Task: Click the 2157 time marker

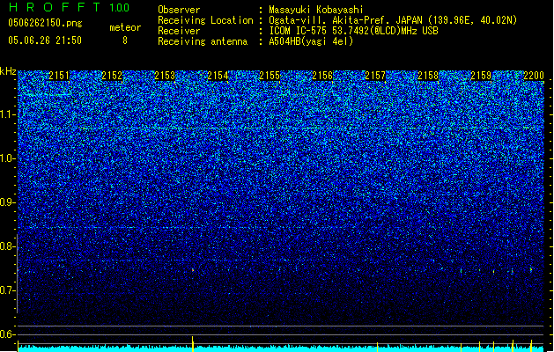Action: tap(375, 76)
